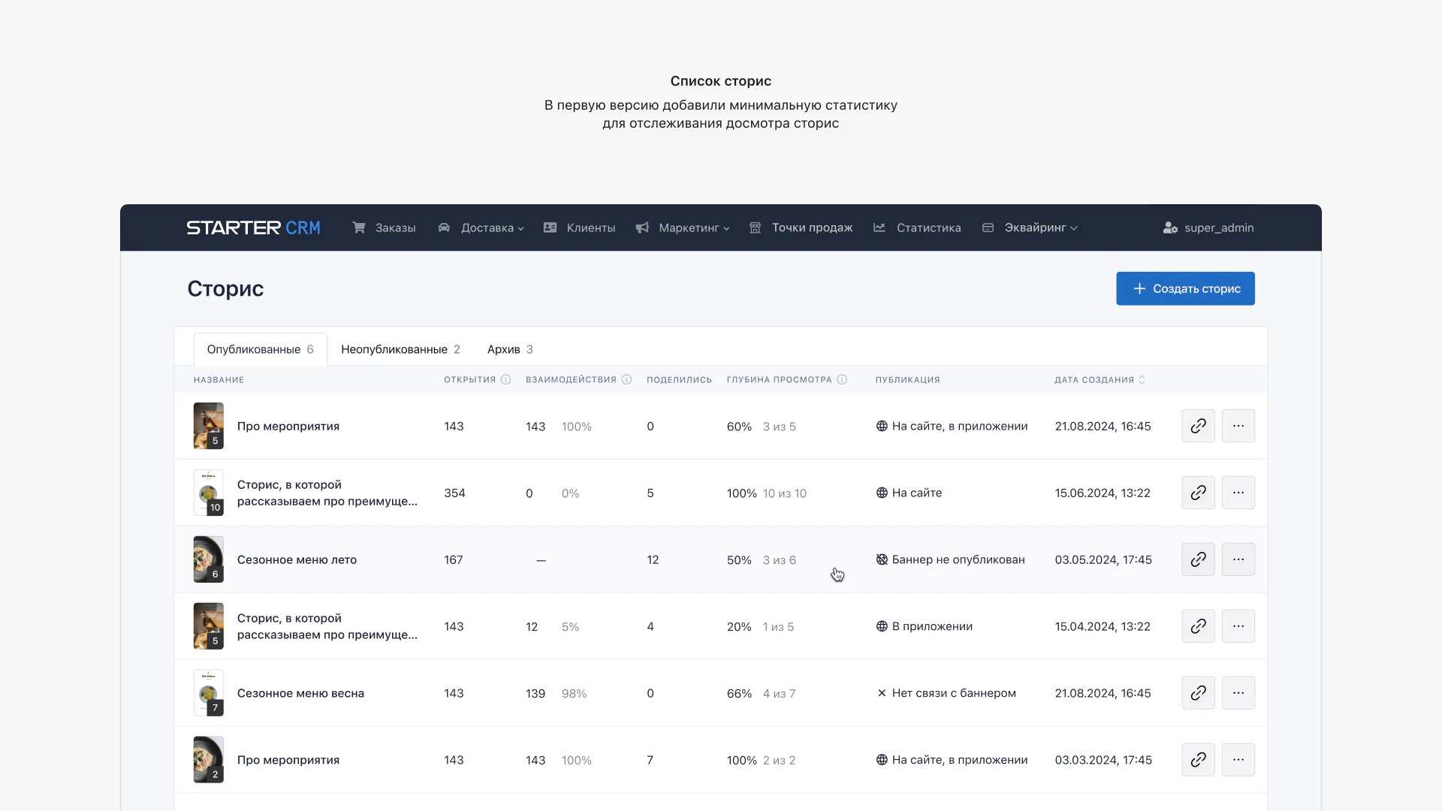Screen dimensions: 1442x811
Task: Click info icon next to Открытия column
Action: click(x=505, y=380)
